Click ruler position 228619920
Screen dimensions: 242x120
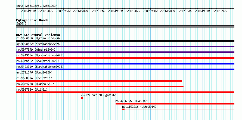220,11
